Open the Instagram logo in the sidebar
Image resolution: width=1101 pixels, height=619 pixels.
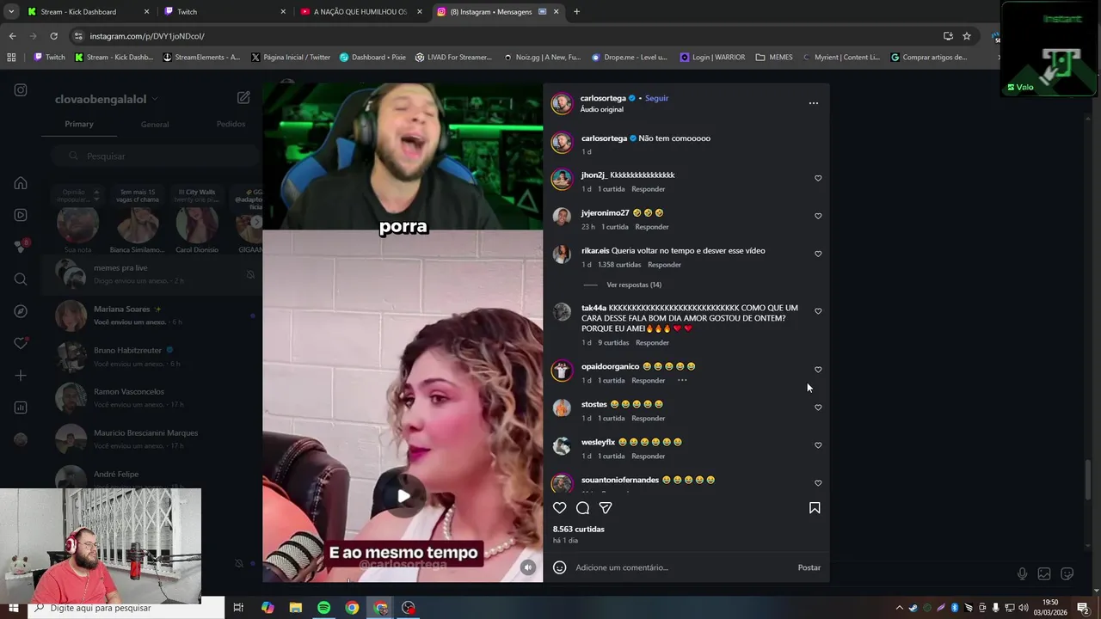click(x=21, y=90)
